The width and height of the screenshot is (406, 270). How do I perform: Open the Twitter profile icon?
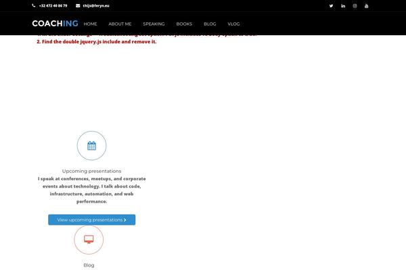click(x=331, y=6)
